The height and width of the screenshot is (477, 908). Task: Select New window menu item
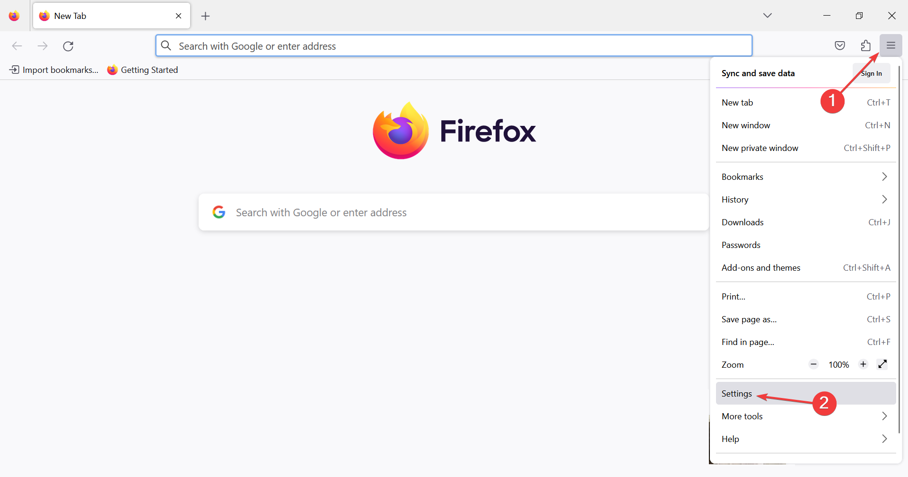(806, 125)
